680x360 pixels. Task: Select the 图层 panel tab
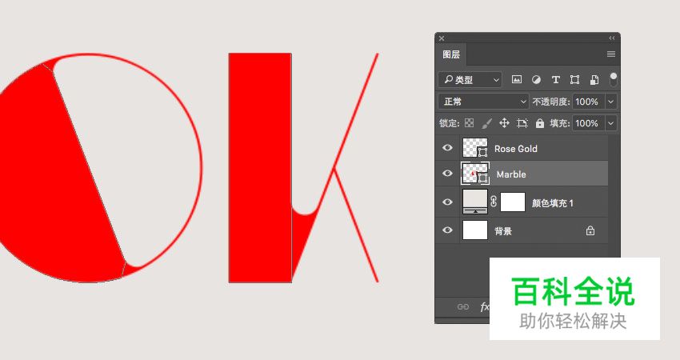pyautogui.click(x=451, y=54)
